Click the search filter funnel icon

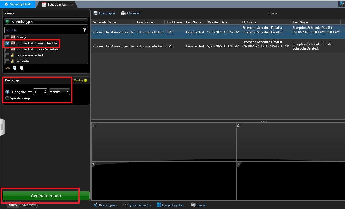point(85,30)
